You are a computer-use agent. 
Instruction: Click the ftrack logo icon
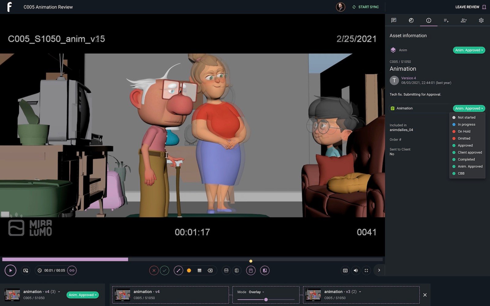click(x=9, y=7)
